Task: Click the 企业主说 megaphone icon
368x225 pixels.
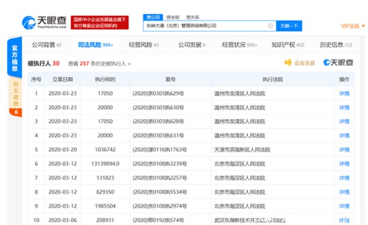Action: 288,62
